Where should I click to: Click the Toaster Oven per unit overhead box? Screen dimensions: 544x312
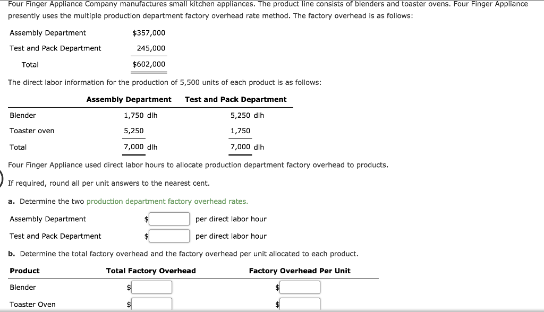(300, 304)
